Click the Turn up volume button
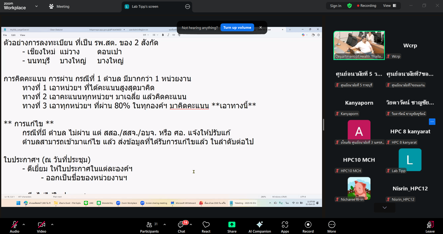This screenshot has height=234, width=443. [237, 28]
